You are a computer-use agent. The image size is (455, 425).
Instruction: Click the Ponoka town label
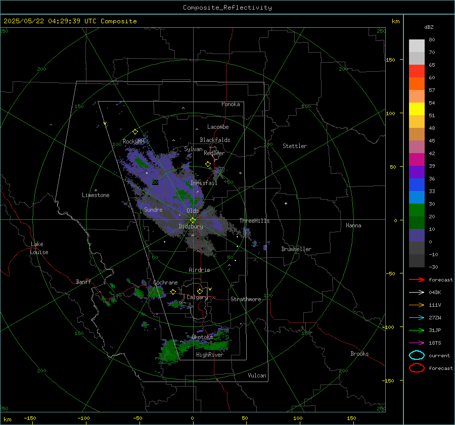(x=231, y=104)
